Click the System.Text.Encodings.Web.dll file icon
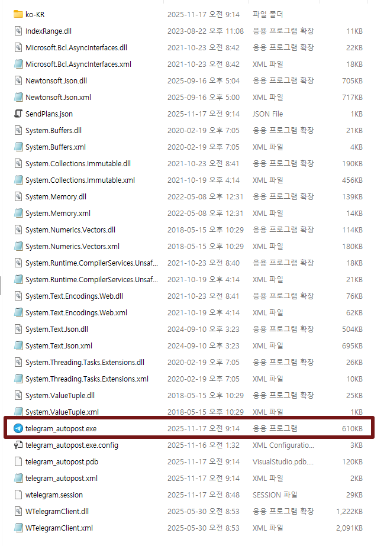 [x=18, y=296]
